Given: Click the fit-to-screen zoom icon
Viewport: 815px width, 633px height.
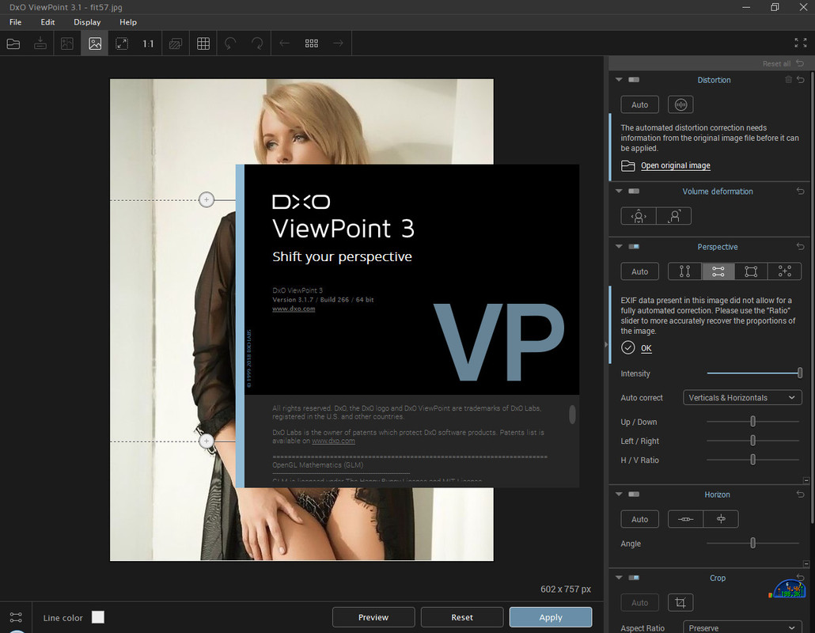Looking at the screenshot, I should tap(122, 44).
